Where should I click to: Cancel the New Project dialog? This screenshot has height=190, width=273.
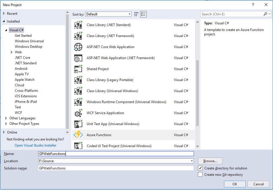point(259,184)
